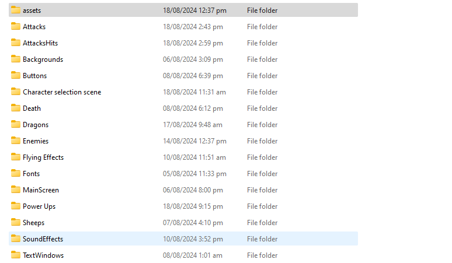452x263 pixels.
Task: Click the date 18/08/2024 2:59 pm
Action: 193,43
